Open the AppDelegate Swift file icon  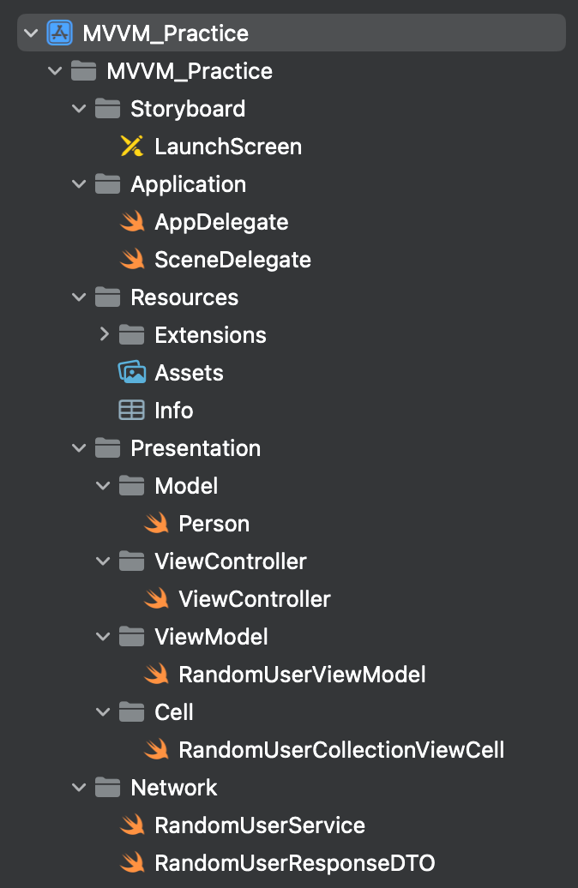[132, 221]
